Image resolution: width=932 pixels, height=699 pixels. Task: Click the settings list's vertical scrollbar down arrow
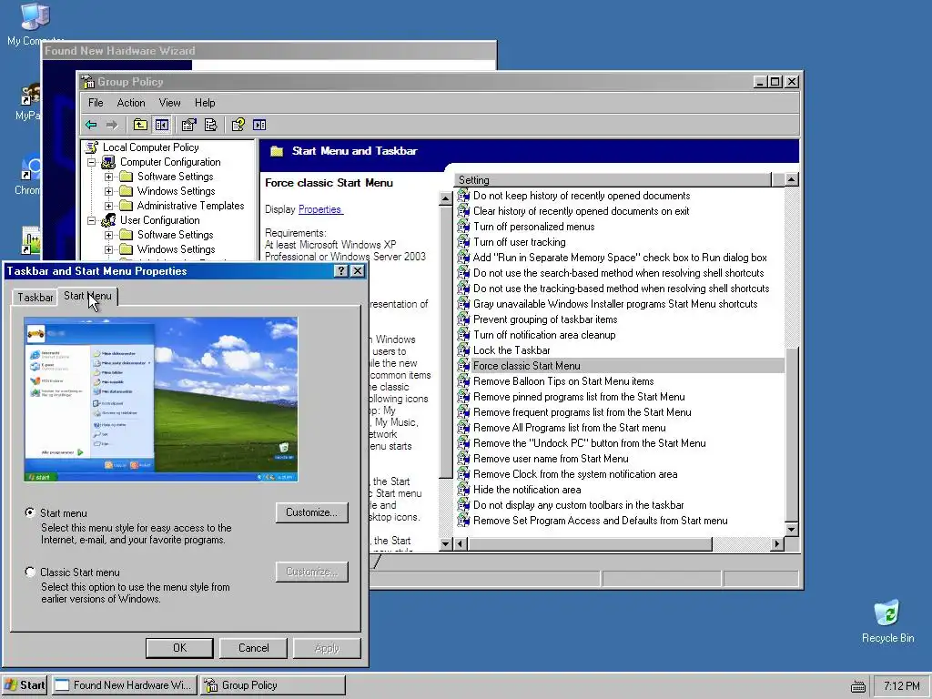791,529
